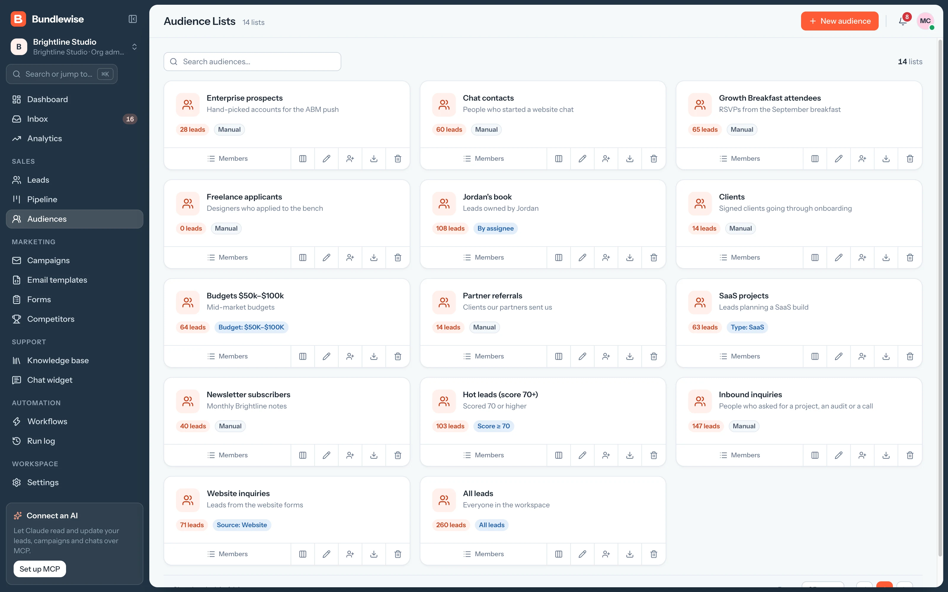Add leads to SaaS projects audience
The height and width of the screenshot is (592, 948).
coord(862,356)
